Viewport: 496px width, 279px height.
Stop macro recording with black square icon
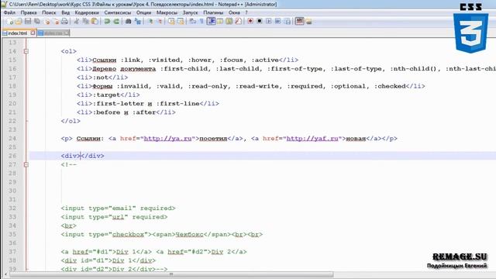coord(260,21)
